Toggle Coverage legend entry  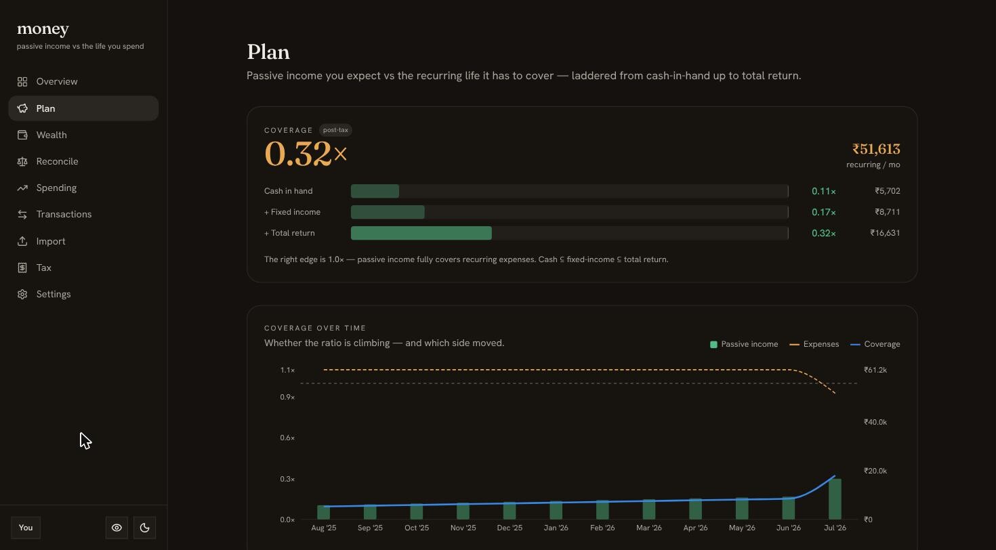tap(875, 344)
